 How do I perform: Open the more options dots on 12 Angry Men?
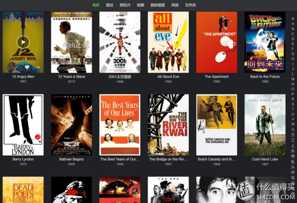38,67
